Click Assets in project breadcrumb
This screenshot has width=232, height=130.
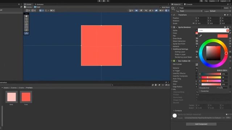click(6, 88)
